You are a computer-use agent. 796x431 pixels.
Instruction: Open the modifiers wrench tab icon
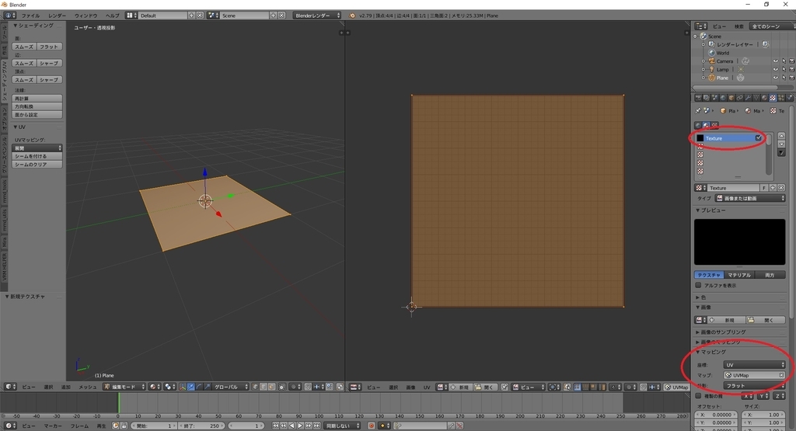pyautogui.click(x=749, y=98)
